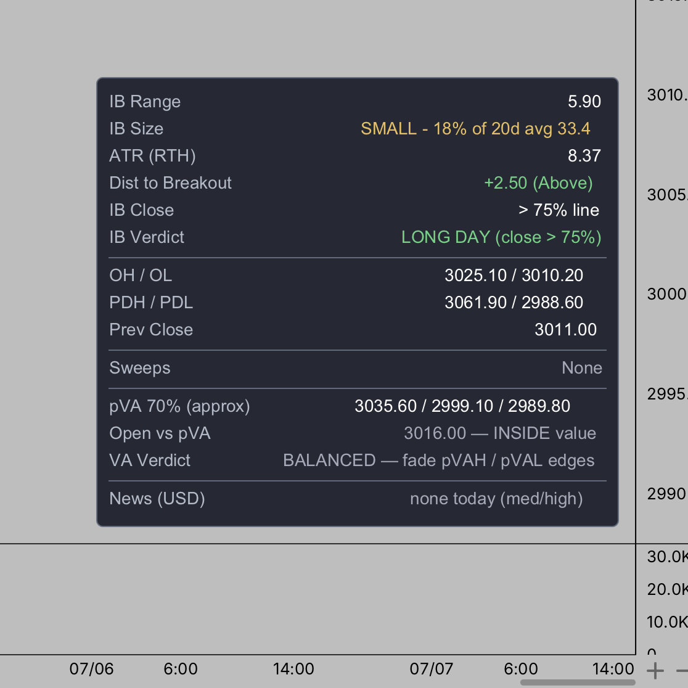This screenshot has height=688, width=688.
Task: Select the Sweeps value None
Action: [x=582, y=368]
